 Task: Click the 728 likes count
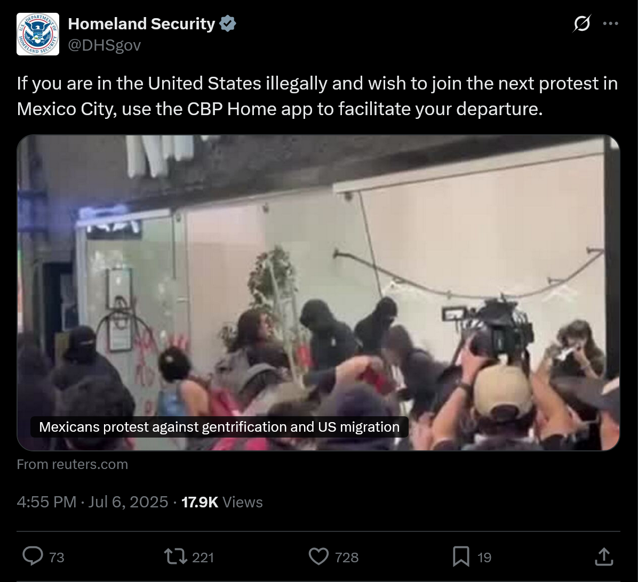tap(347, 557)
